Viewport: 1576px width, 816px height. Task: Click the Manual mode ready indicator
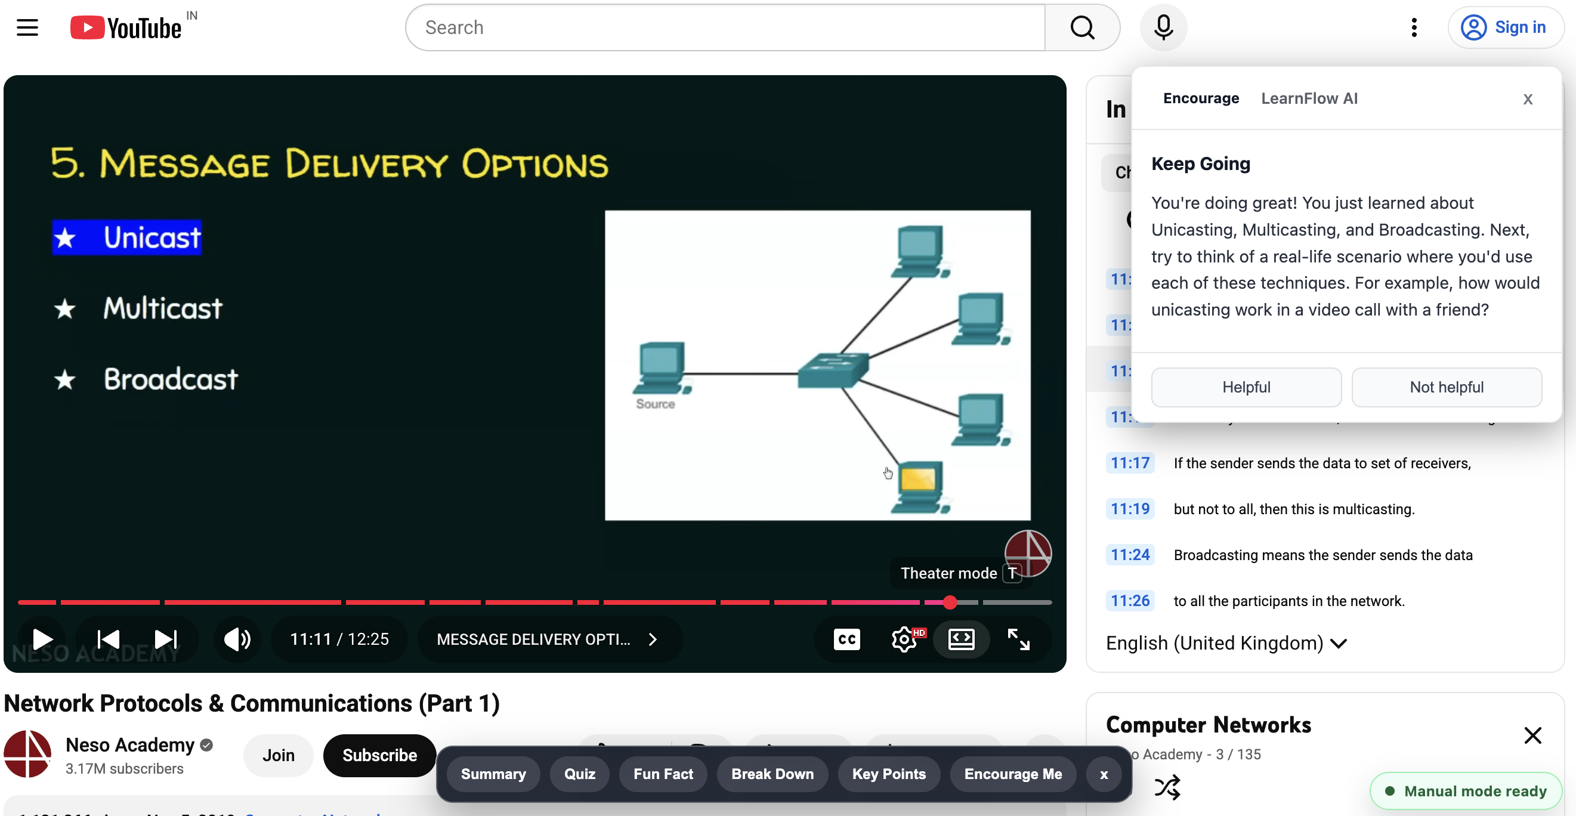click(x=1466, y=791)
